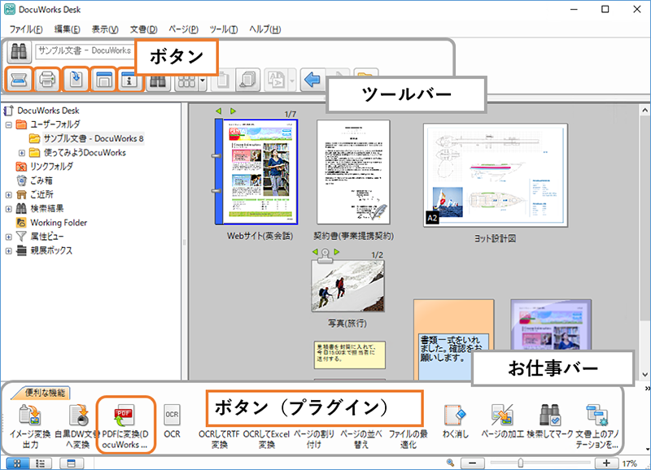
Task: Click the document area scrollbar down arrow
Action: pos(644,375)
